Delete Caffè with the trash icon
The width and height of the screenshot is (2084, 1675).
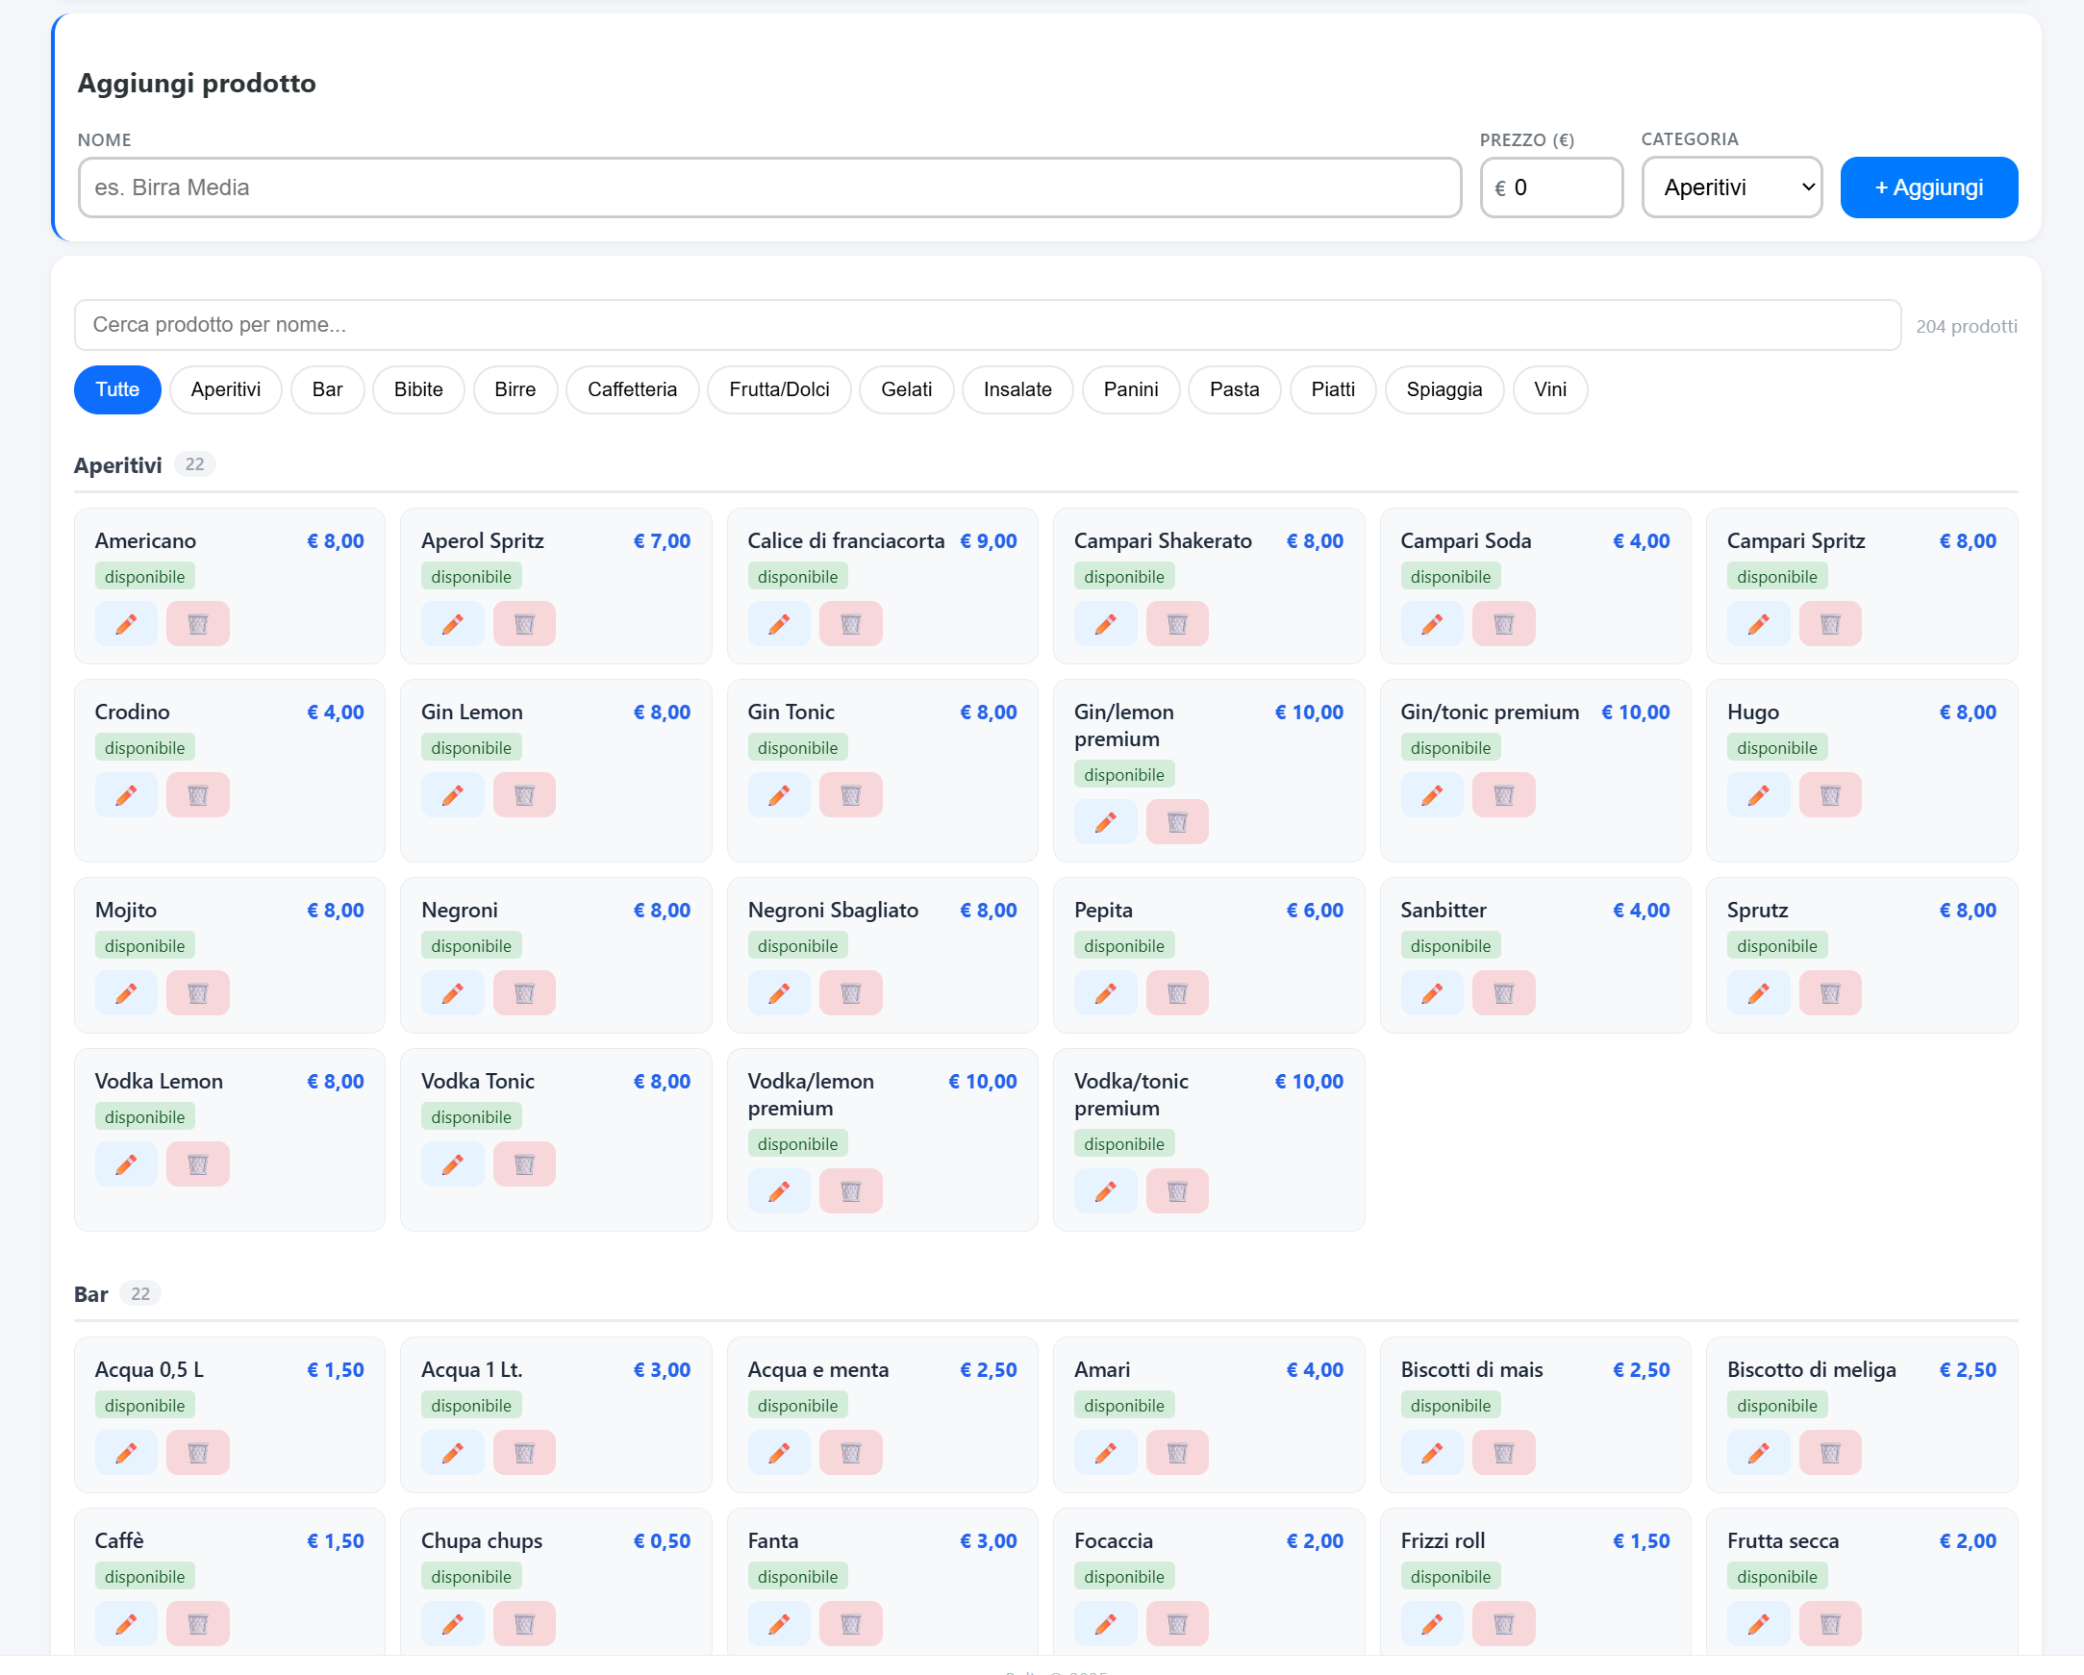tap(197, 1623)
